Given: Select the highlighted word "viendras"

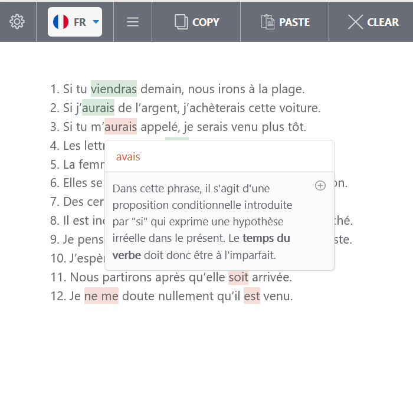Looking at the screenshot, I should tap(114, 88).
